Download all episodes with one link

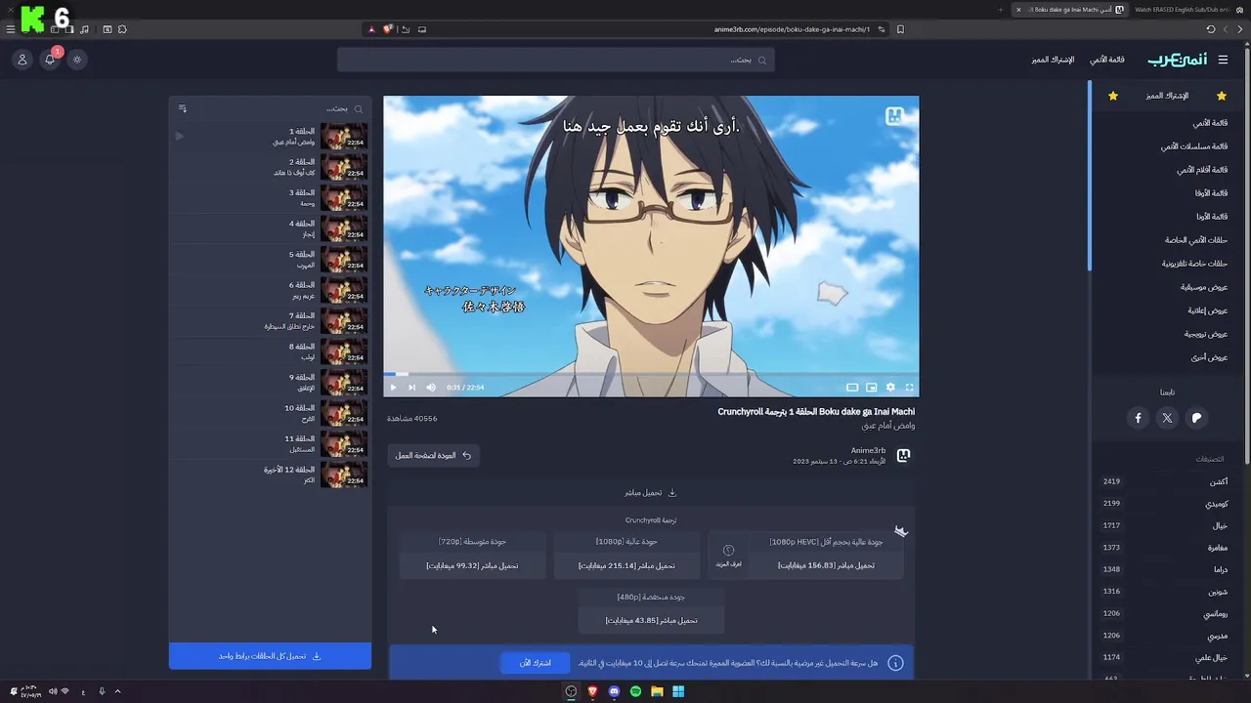point(270,656)
